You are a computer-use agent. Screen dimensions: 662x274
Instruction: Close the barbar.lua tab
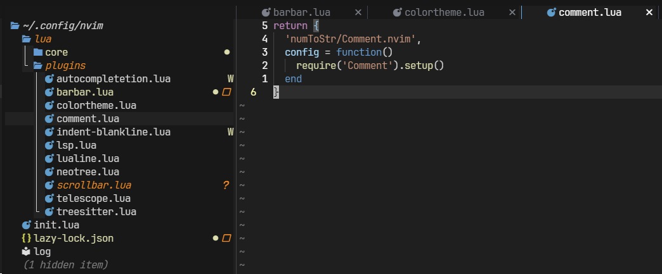click(358, 12)
